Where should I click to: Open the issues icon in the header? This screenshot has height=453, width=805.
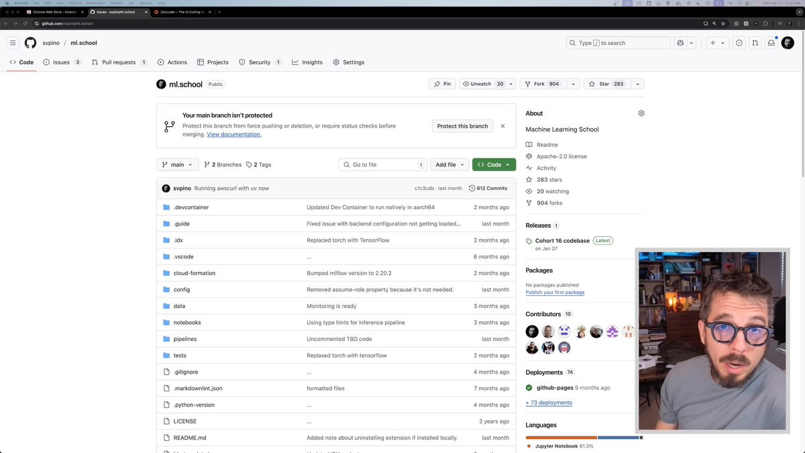pos(739,43)
